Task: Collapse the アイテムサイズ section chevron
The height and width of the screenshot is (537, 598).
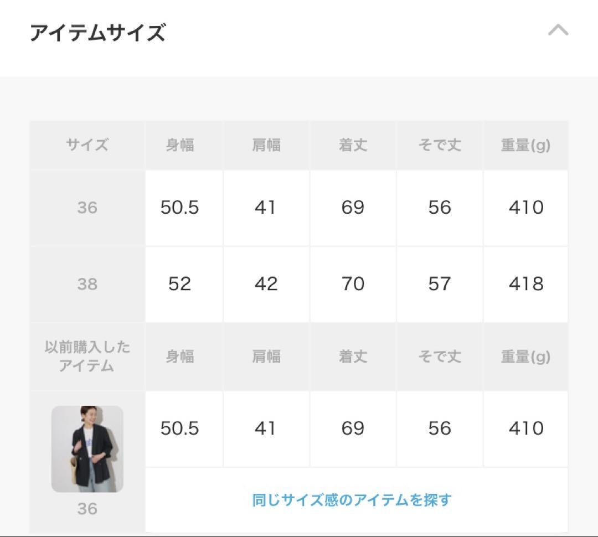Action: coord(558,30)
